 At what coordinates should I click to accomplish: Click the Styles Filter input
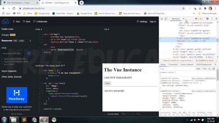(x=177, y=69)
